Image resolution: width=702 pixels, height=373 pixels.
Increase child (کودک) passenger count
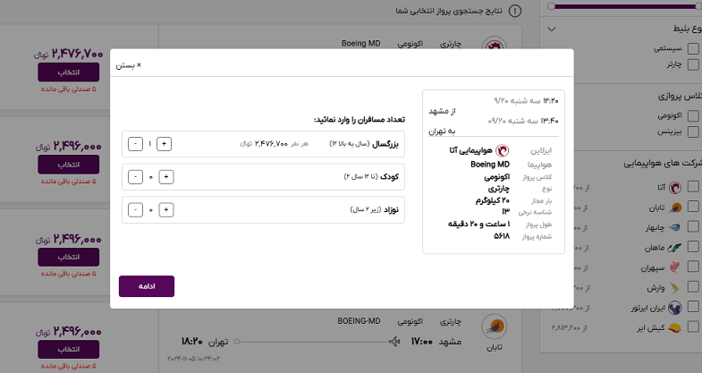[x=166, y=177]
